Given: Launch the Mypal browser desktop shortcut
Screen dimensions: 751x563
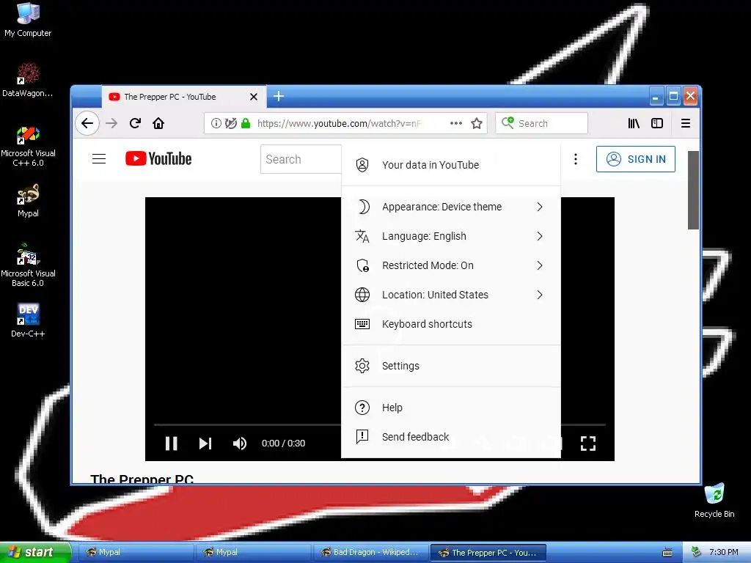Looking at the screenshot, I should tap(28, 200).
